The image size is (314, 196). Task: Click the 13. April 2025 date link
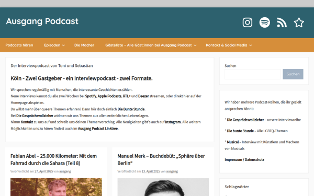(151, 171)
